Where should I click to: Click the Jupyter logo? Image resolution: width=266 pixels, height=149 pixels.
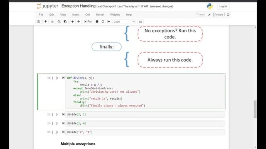pos(47,6)
